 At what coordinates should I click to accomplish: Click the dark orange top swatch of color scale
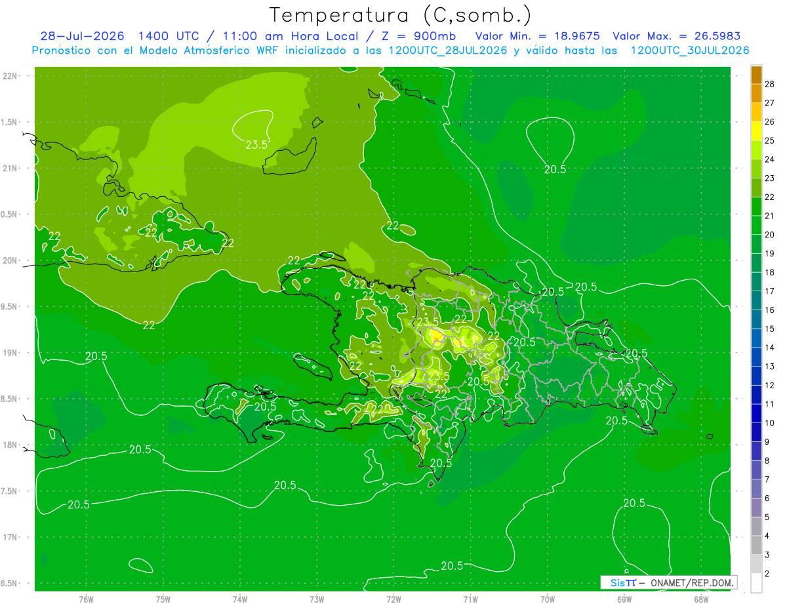point(756,75)
